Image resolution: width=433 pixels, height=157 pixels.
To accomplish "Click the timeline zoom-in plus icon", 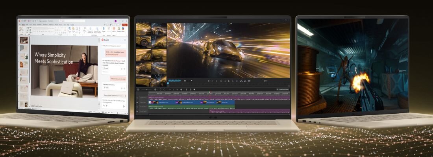I will (155, 89).
